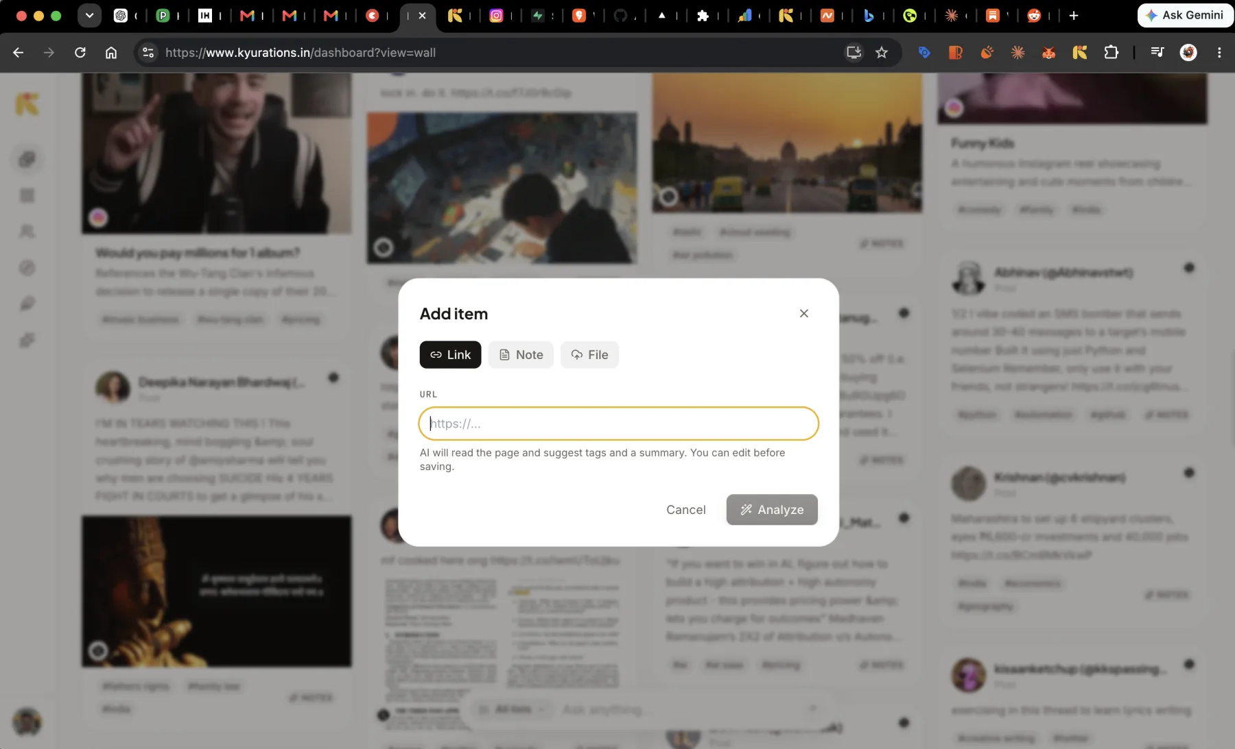The image size is (1235, 749).
Task: Switch to the IH tab
Action: coord(204,15)
